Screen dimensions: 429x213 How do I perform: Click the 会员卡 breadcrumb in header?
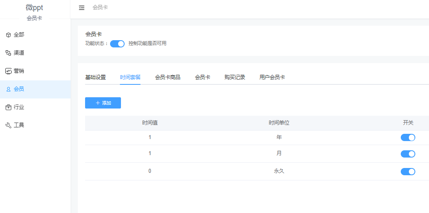tap(100, 8)
